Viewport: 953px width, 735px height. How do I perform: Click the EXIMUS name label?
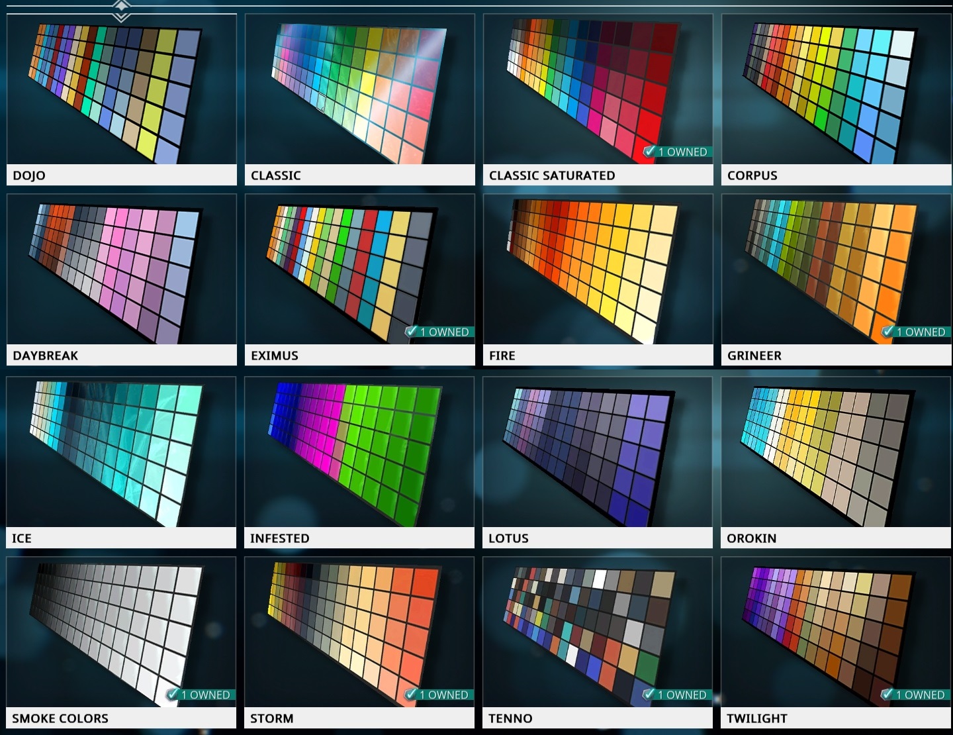(275, 356)
